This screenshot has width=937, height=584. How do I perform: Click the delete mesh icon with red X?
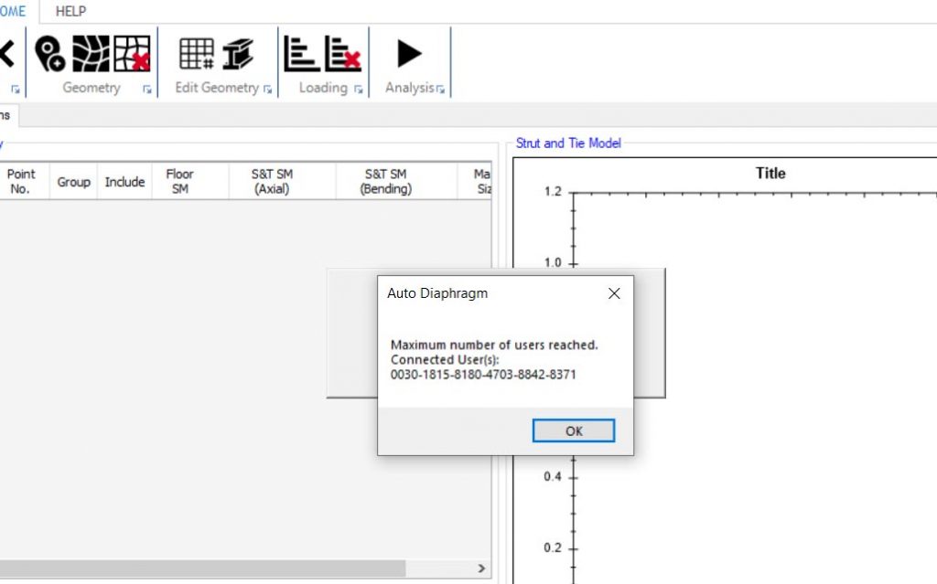point(132,54)
